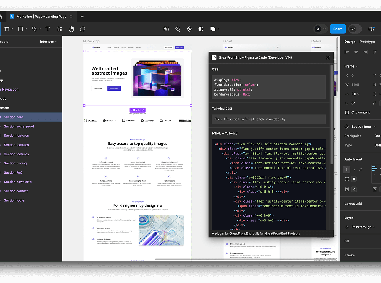Select vertical auto layout direction
Image resolution: width=381 pixels, height=283 pixels.
click(x=347, y=170)
